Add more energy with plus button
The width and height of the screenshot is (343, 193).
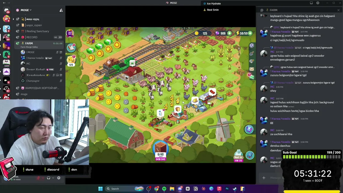(x=250, y=34)
